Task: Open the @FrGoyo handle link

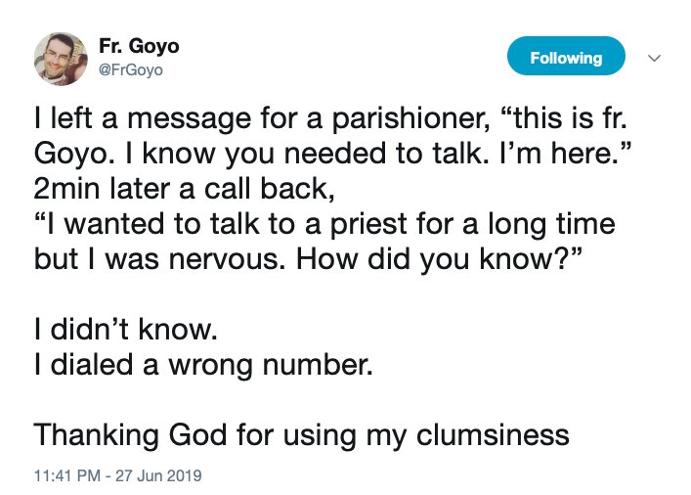Action: [x=131, y=69]
